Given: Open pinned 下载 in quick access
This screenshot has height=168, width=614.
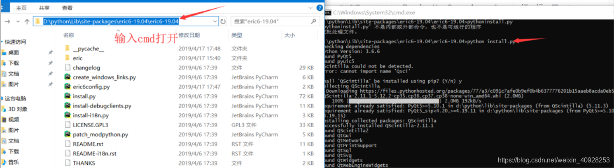Looking at the screenshot, I should click(14, 63).
